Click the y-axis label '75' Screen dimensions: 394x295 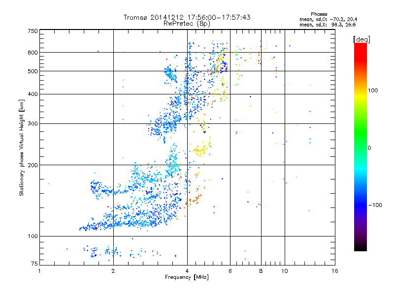[x=34, y=264]
